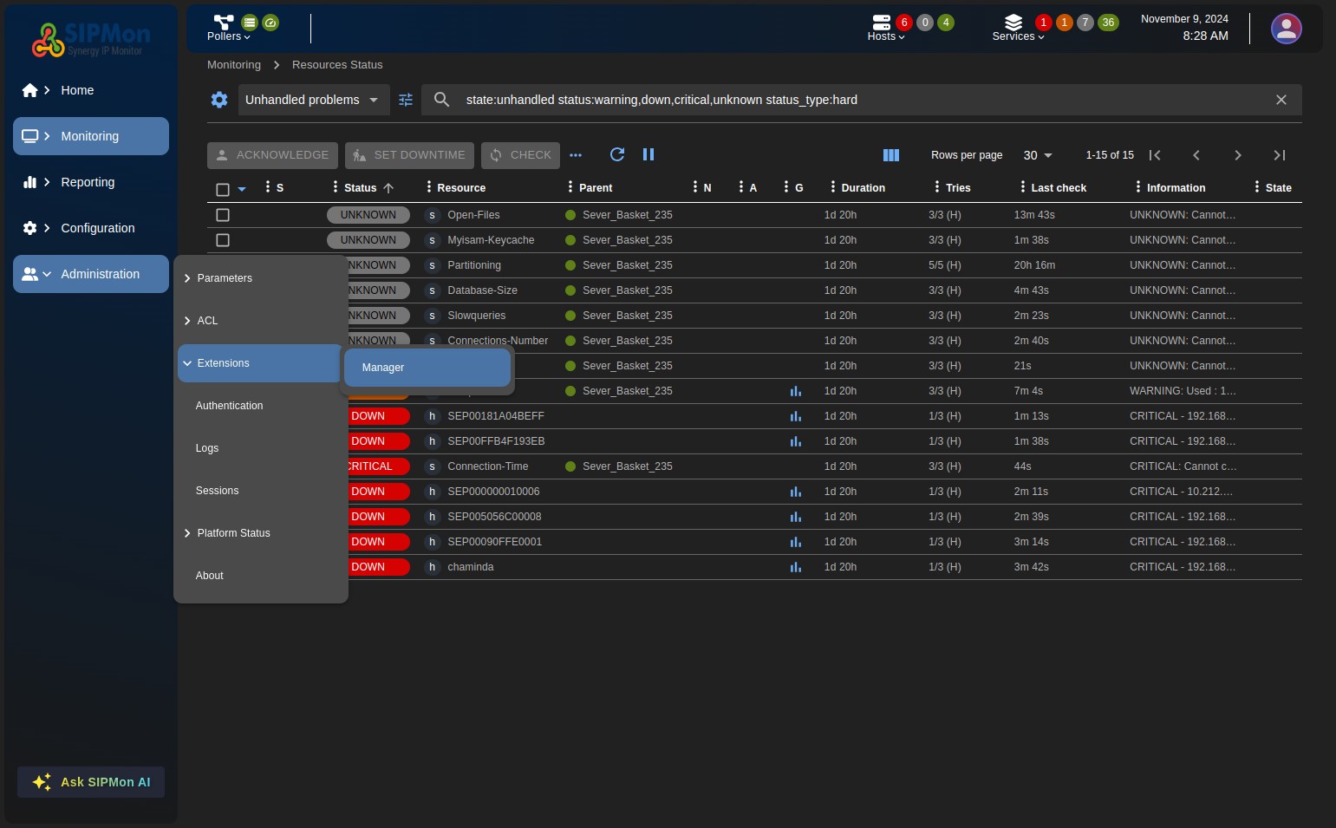Tick the checkbox for Open-Files row
This screenshot has width=1336, height=828.
tap(223, 215)
